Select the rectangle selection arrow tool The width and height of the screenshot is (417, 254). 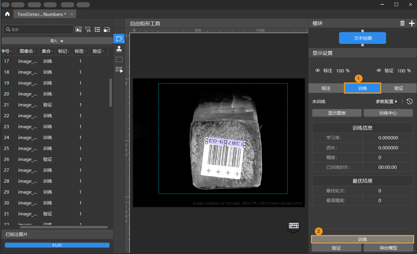[x=119, y=70]
